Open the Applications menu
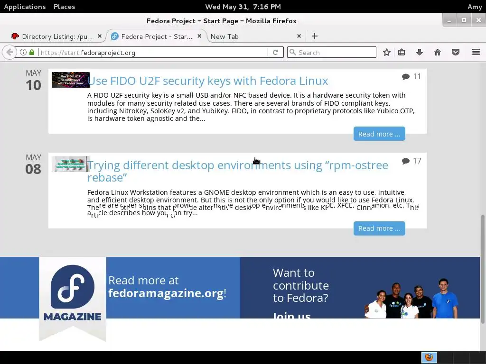Screen dimensions: 486x364 coord(25,7)
